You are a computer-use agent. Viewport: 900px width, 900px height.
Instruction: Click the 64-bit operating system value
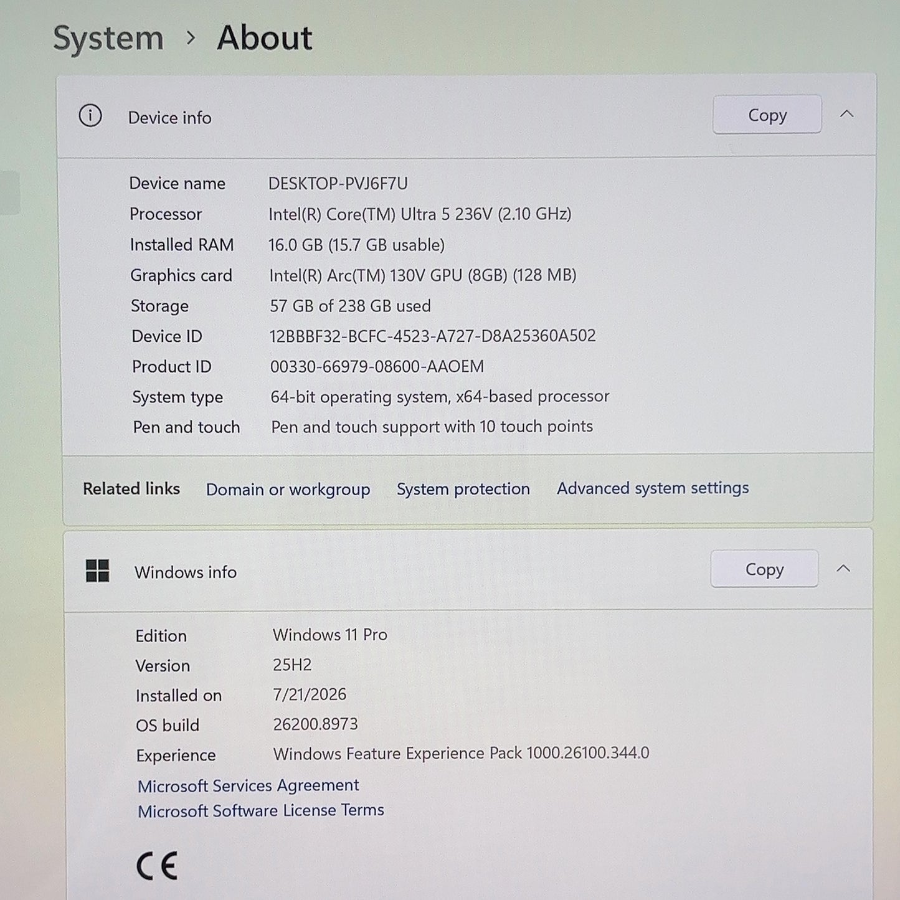pyautogui.click(x=440, y=397)
